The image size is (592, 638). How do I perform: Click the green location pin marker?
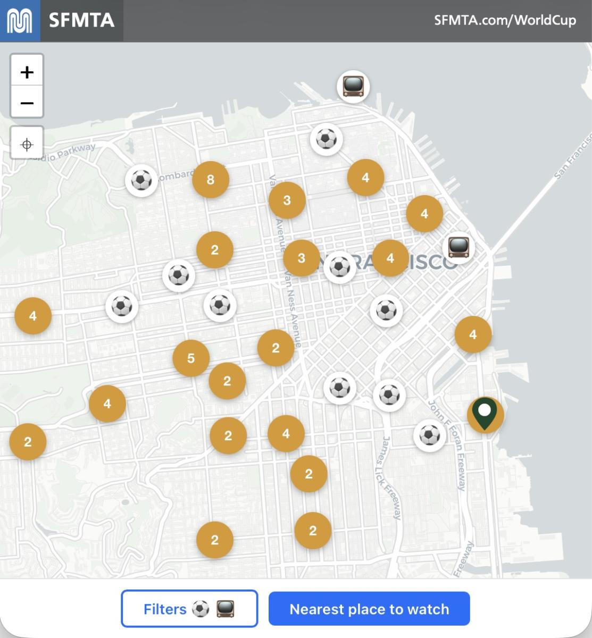click(485, 414)
